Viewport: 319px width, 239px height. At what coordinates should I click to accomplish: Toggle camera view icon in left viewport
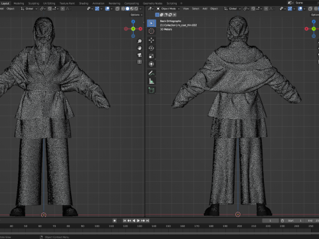point(140,55)
